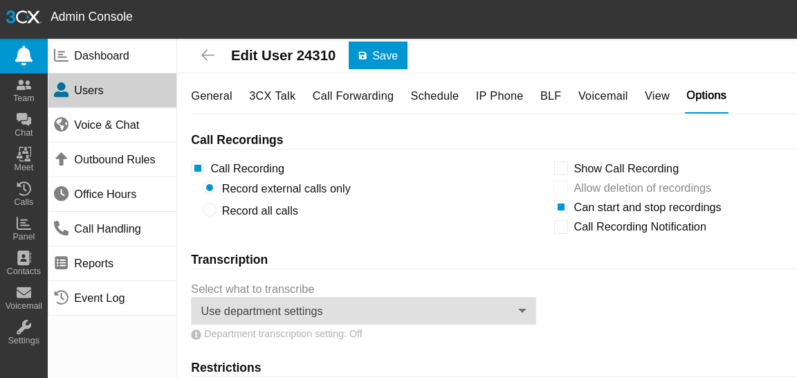
Task: Switch to the View tab
Action: click(x=657, y=96)
